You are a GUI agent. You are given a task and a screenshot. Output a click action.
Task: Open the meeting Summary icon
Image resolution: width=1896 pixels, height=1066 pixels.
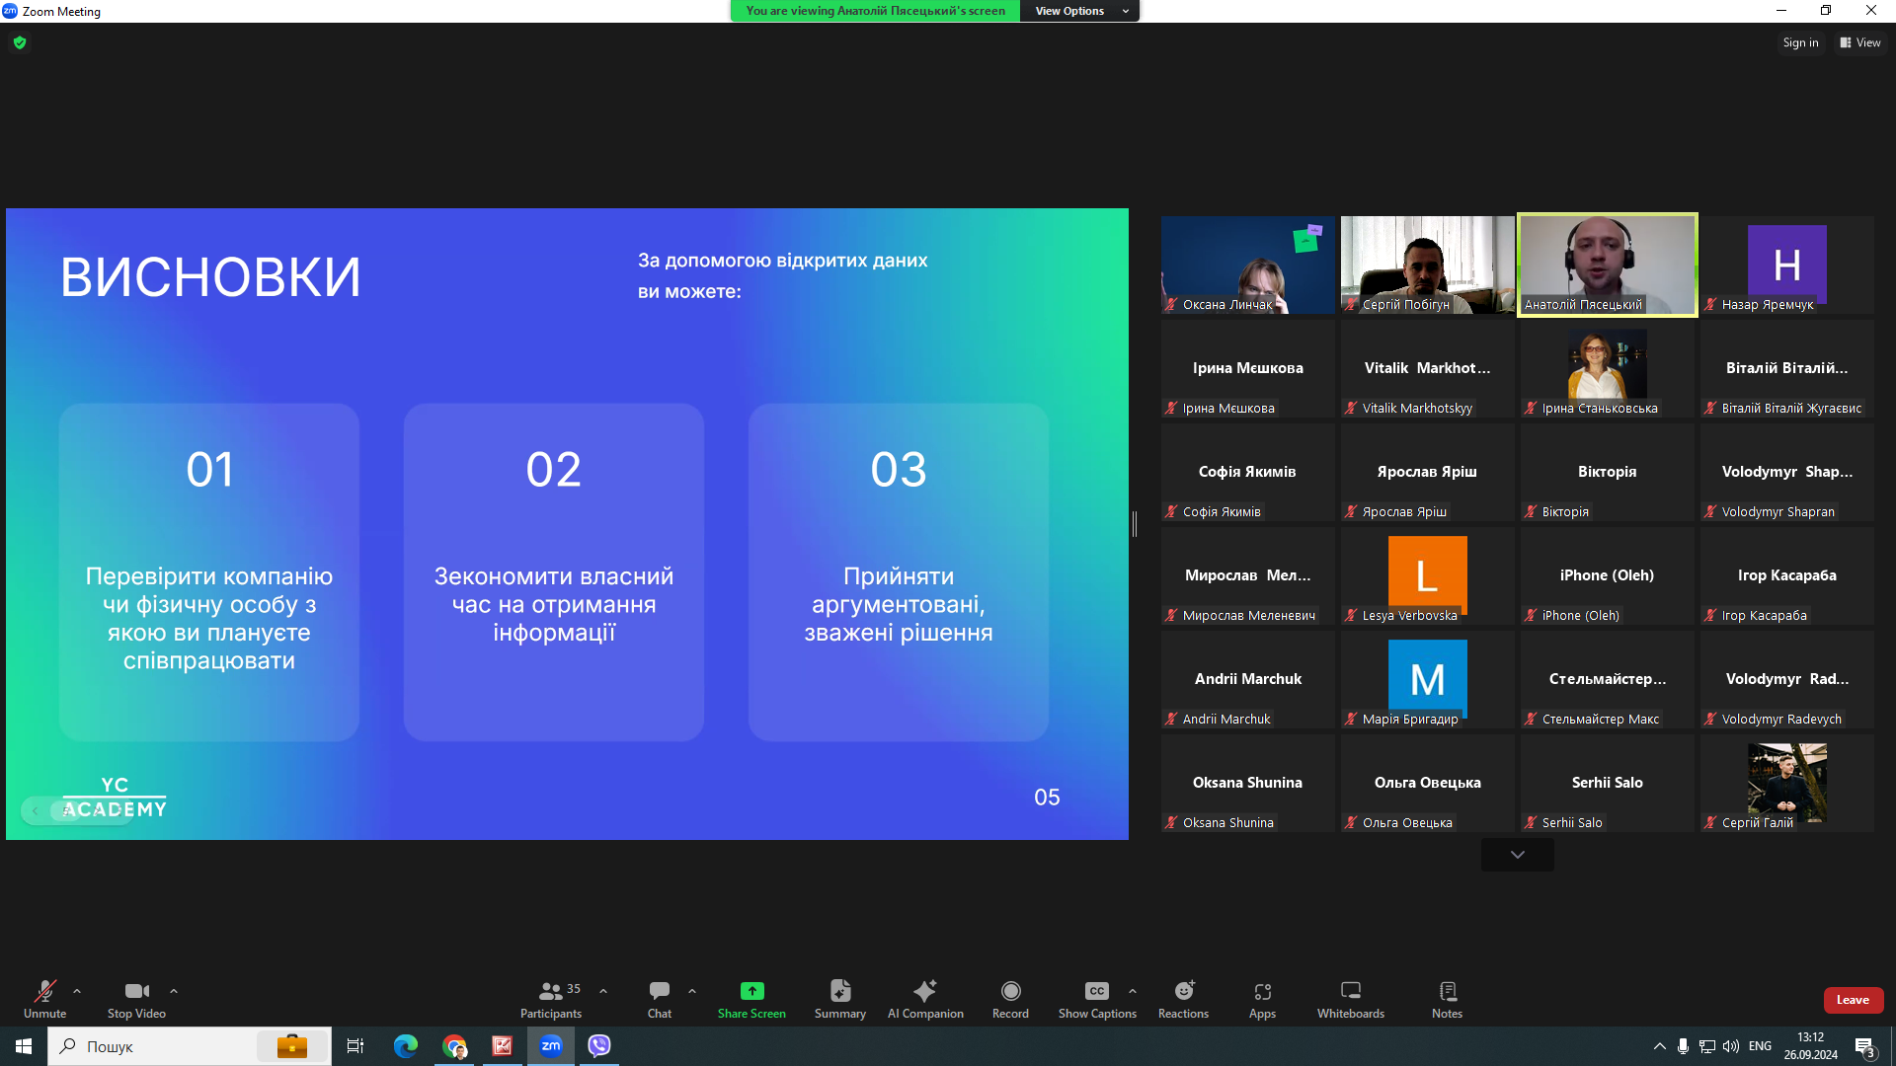839,992
